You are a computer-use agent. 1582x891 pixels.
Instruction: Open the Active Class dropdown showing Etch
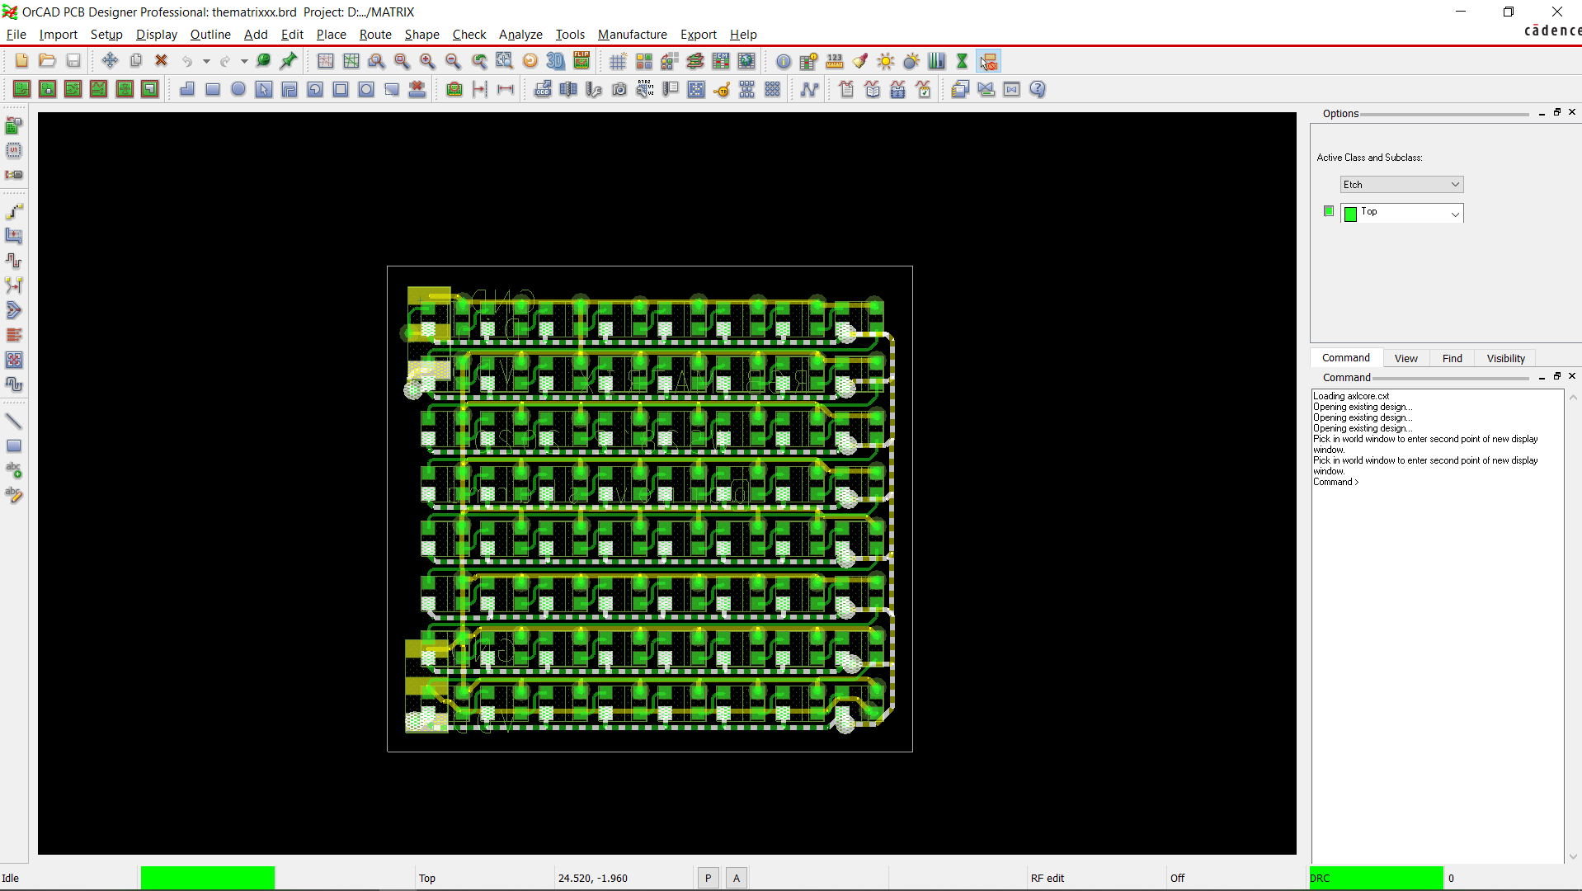pyautogui.click(x=1401, y=184)
